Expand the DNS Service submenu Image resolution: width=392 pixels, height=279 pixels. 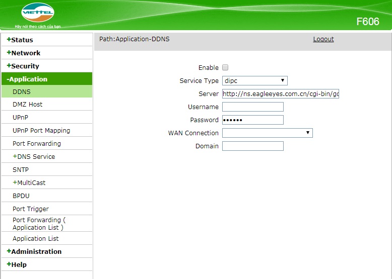pos(34,156)
